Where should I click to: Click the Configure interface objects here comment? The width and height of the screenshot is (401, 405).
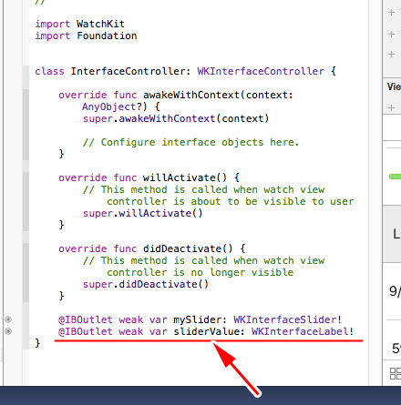190,142
